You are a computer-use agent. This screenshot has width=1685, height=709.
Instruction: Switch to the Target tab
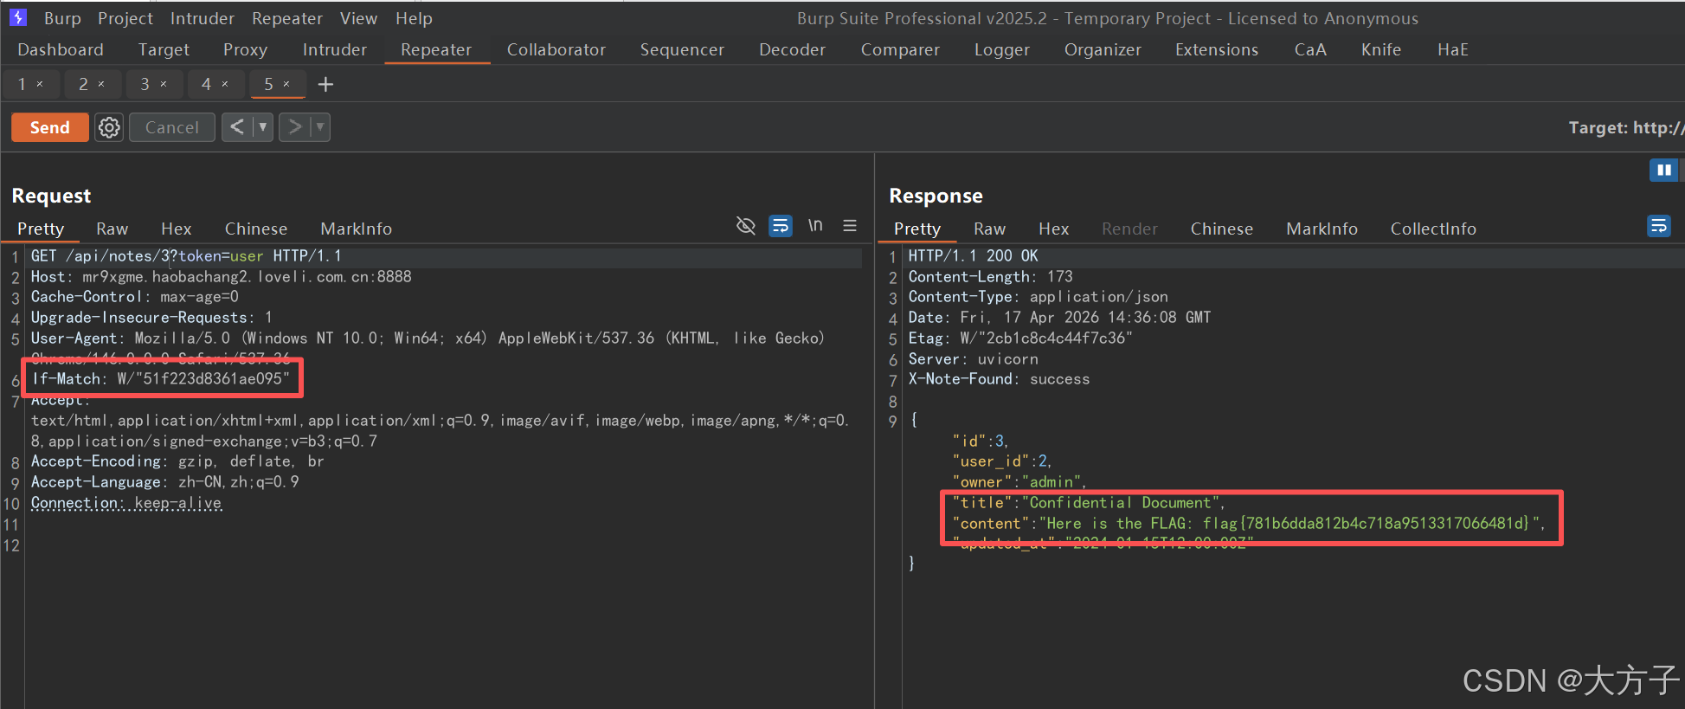pyautogui.click(x=164, y=49)
